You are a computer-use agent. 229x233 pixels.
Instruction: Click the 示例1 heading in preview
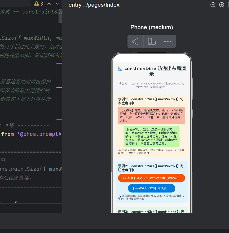151,101
